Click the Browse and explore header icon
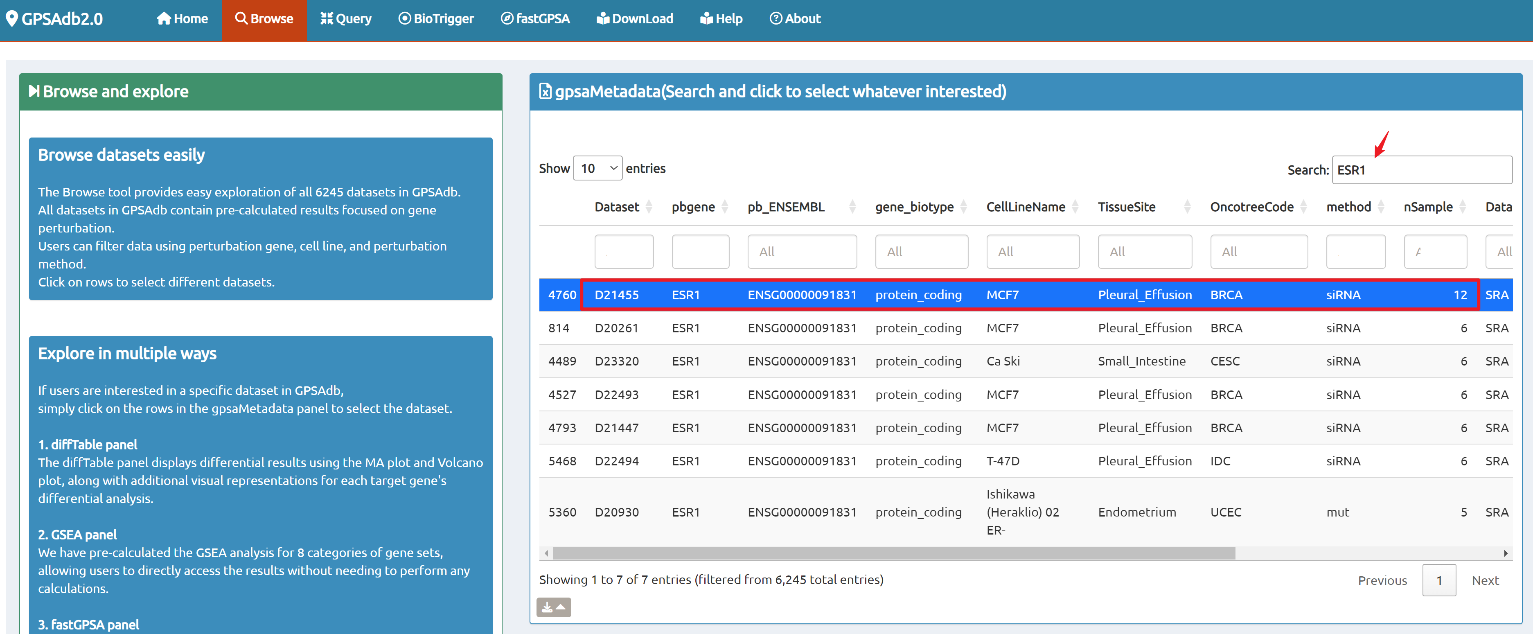 point(34,91)
